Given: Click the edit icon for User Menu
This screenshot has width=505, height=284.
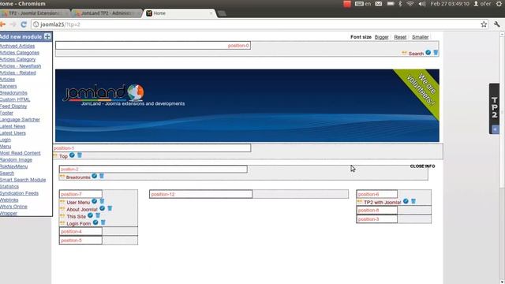Looking at the screenshot, I should click(x=95, y=201).
